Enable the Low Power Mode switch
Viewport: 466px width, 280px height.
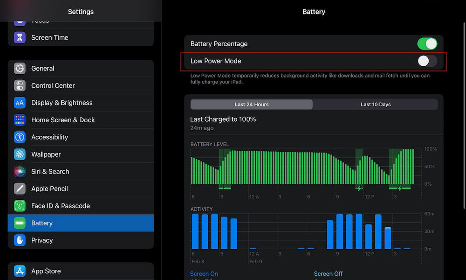click(427, 61)
